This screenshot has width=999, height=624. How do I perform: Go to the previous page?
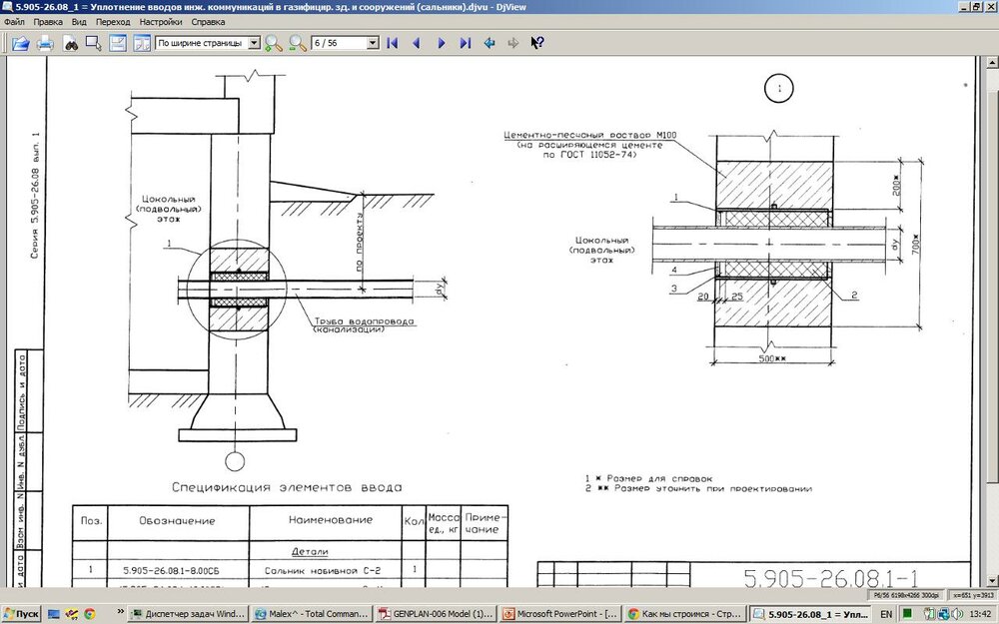[x=417, y=43]
